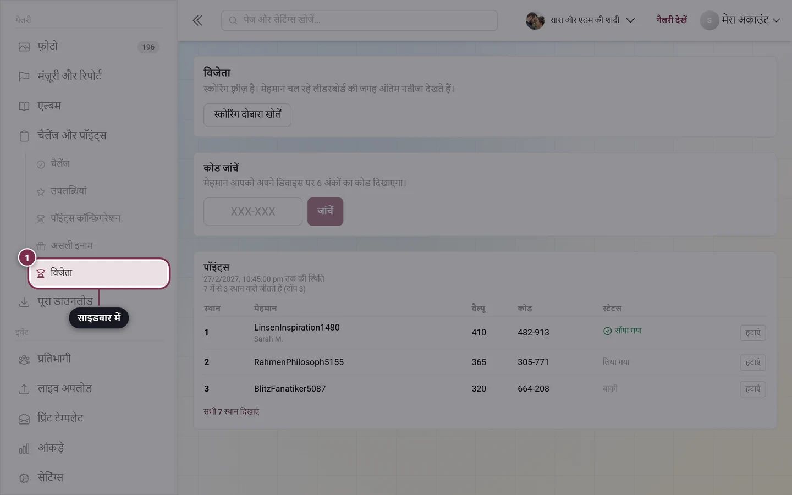Click the search magnifier icon
792x495 pixels.
pos(233,20)
